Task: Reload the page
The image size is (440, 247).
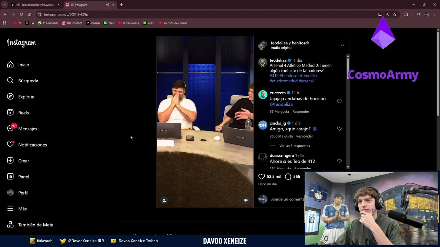Action: [21, 14]
